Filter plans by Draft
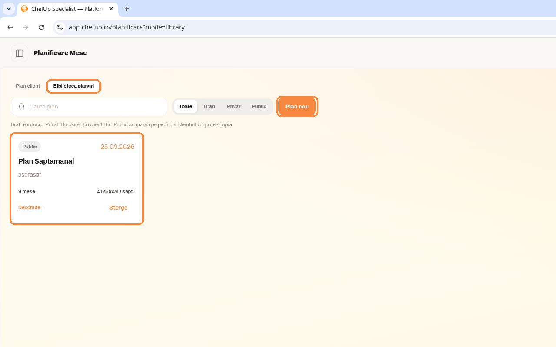Viewport: 556px width, 347px height. [209, 106]
